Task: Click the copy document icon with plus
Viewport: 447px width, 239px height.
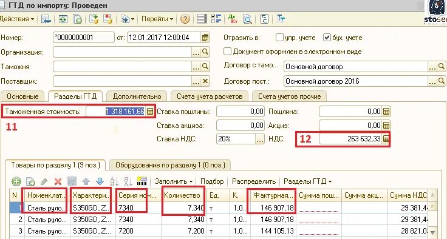Action: tap(77, 19)
